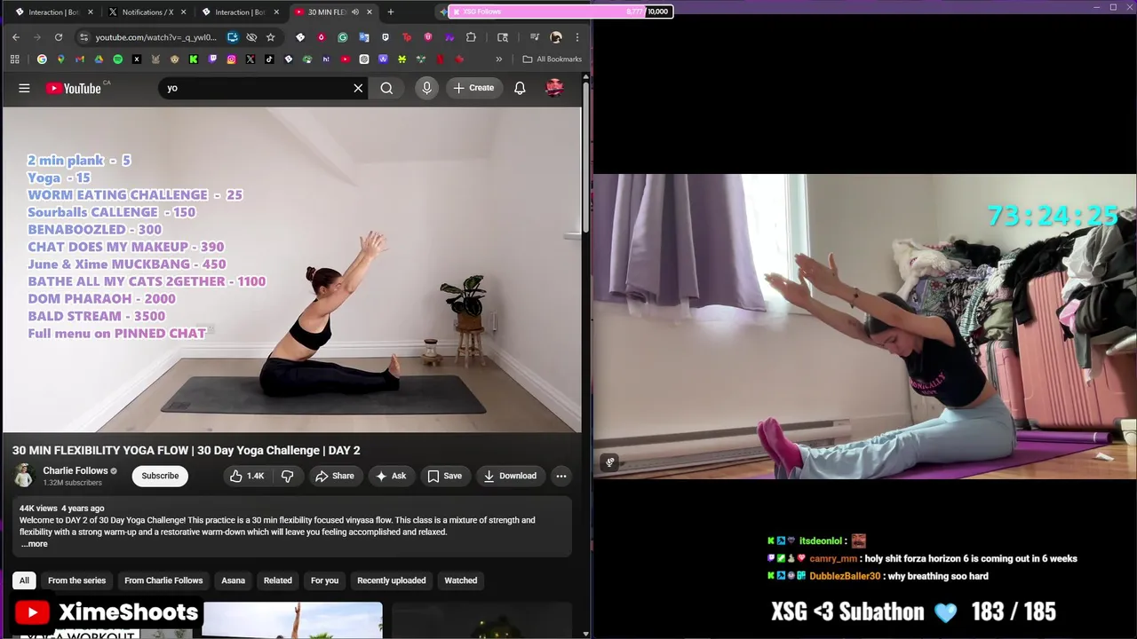Click the icon at webcam bottom-left corner
The width and height of the screenshot is (1137, 639).
click(x=610, y=462)
